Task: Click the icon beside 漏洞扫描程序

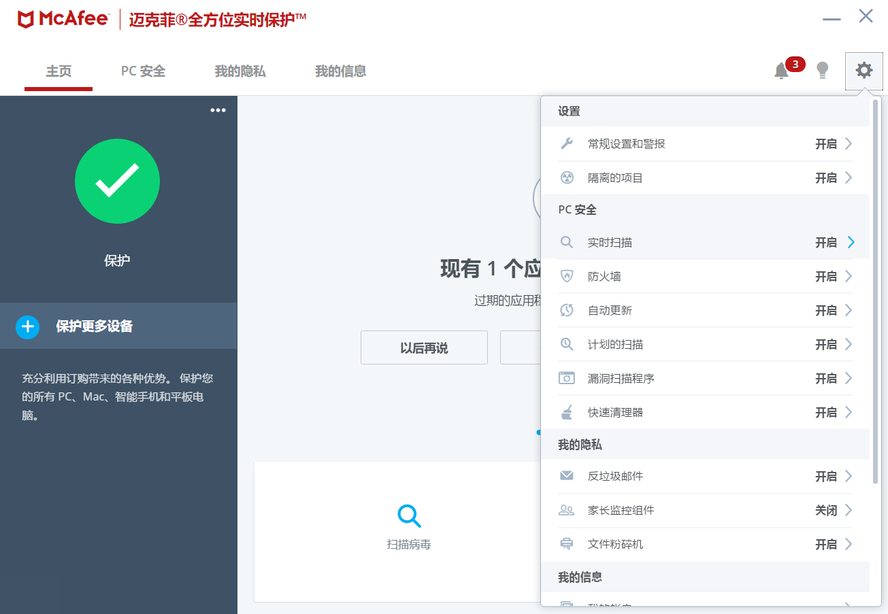Action: click(566, 378)
